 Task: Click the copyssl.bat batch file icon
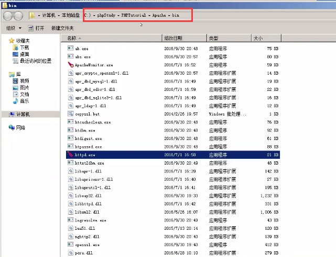coord(71,114)
